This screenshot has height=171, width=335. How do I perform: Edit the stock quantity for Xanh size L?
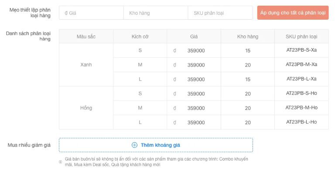click(x=248, y=79)
